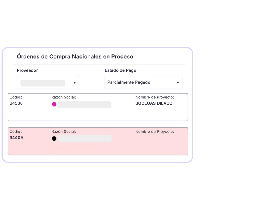The width and height of the screenshot is (264, 221).
Task: Click the Estado de Pago dropdown arrow
Action: point(178,82)
